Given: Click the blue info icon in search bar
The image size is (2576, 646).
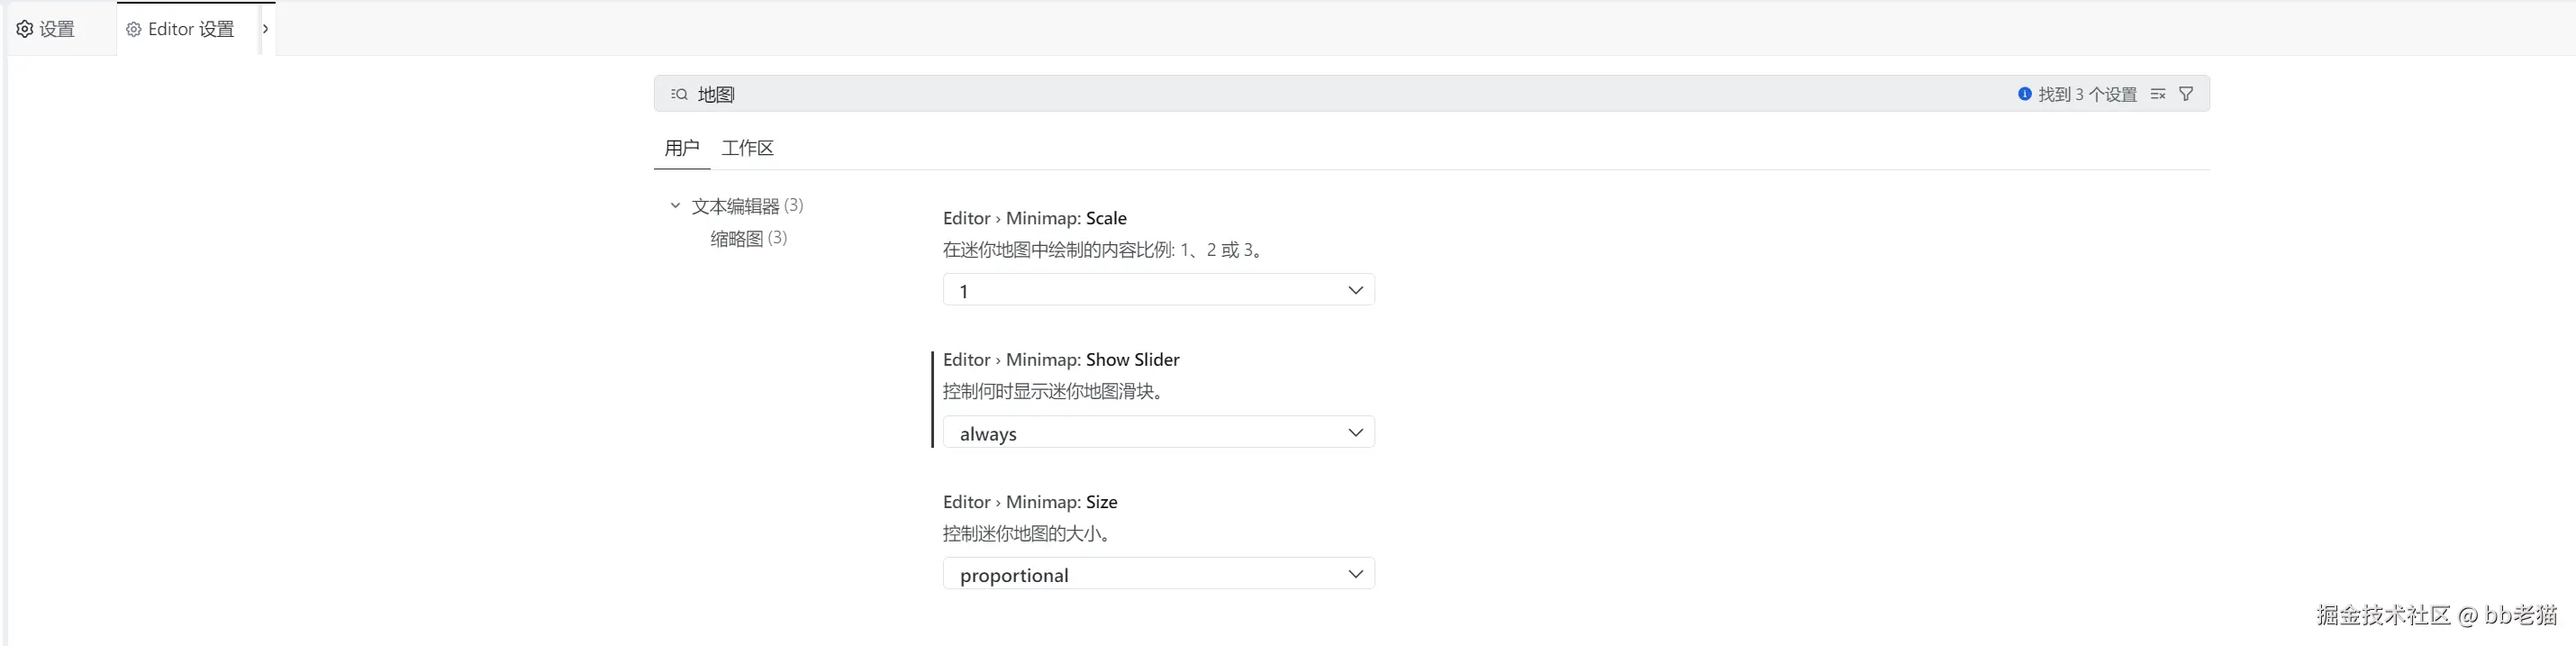Looking at the screenshot, I should point(2024,94).
